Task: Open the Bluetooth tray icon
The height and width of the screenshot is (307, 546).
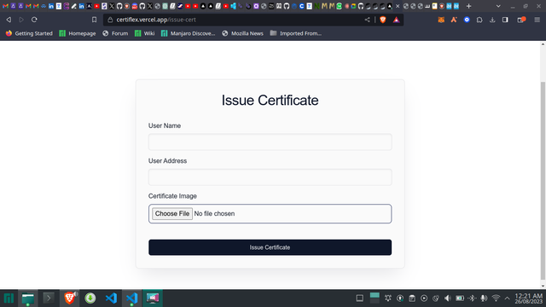Action: (472, 298)
